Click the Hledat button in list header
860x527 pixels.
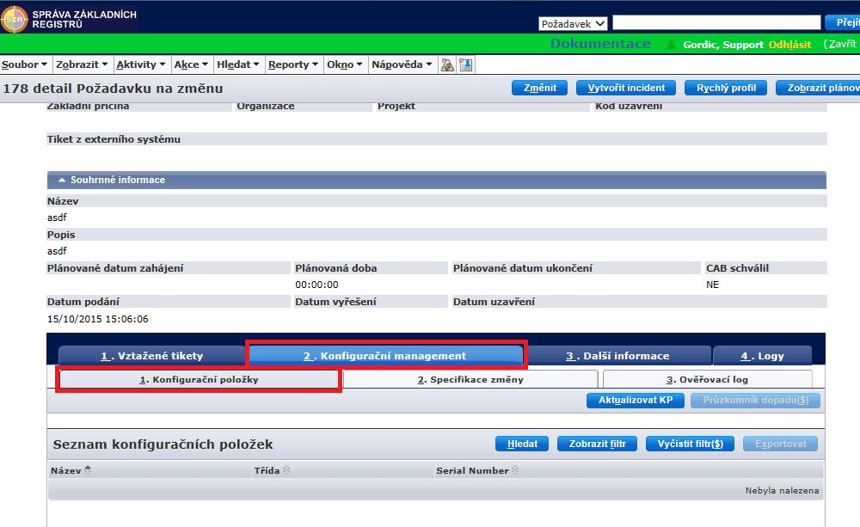pos(522,444)
